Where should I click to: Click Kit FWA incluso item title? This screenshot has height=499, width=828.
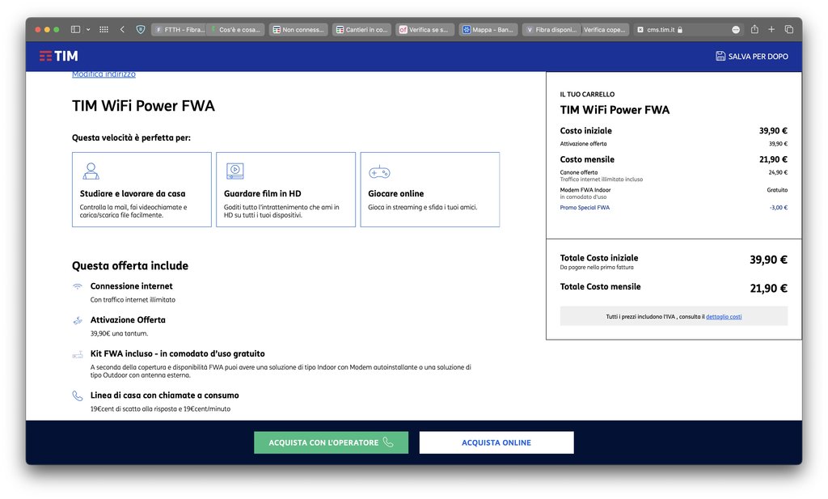pos(177,353)
